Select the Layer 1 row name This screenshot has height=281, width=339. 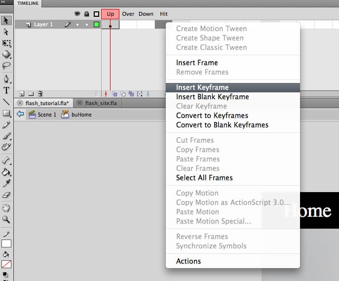(x=43, y=24)
